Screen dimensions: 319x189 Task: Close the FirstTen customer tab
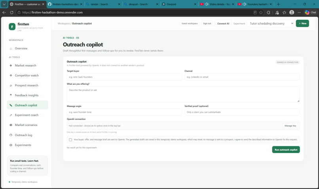[43, 4]
